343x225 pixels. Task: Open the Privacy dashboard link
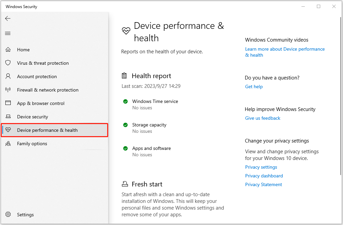tap(264, 176)
